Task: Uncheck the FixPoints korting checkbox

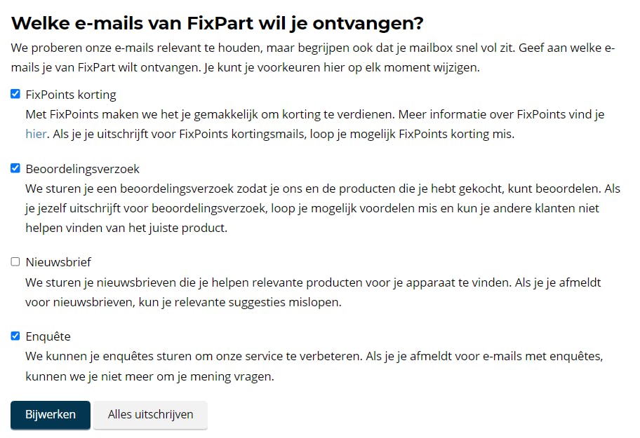Action: [x=15, y=94]
